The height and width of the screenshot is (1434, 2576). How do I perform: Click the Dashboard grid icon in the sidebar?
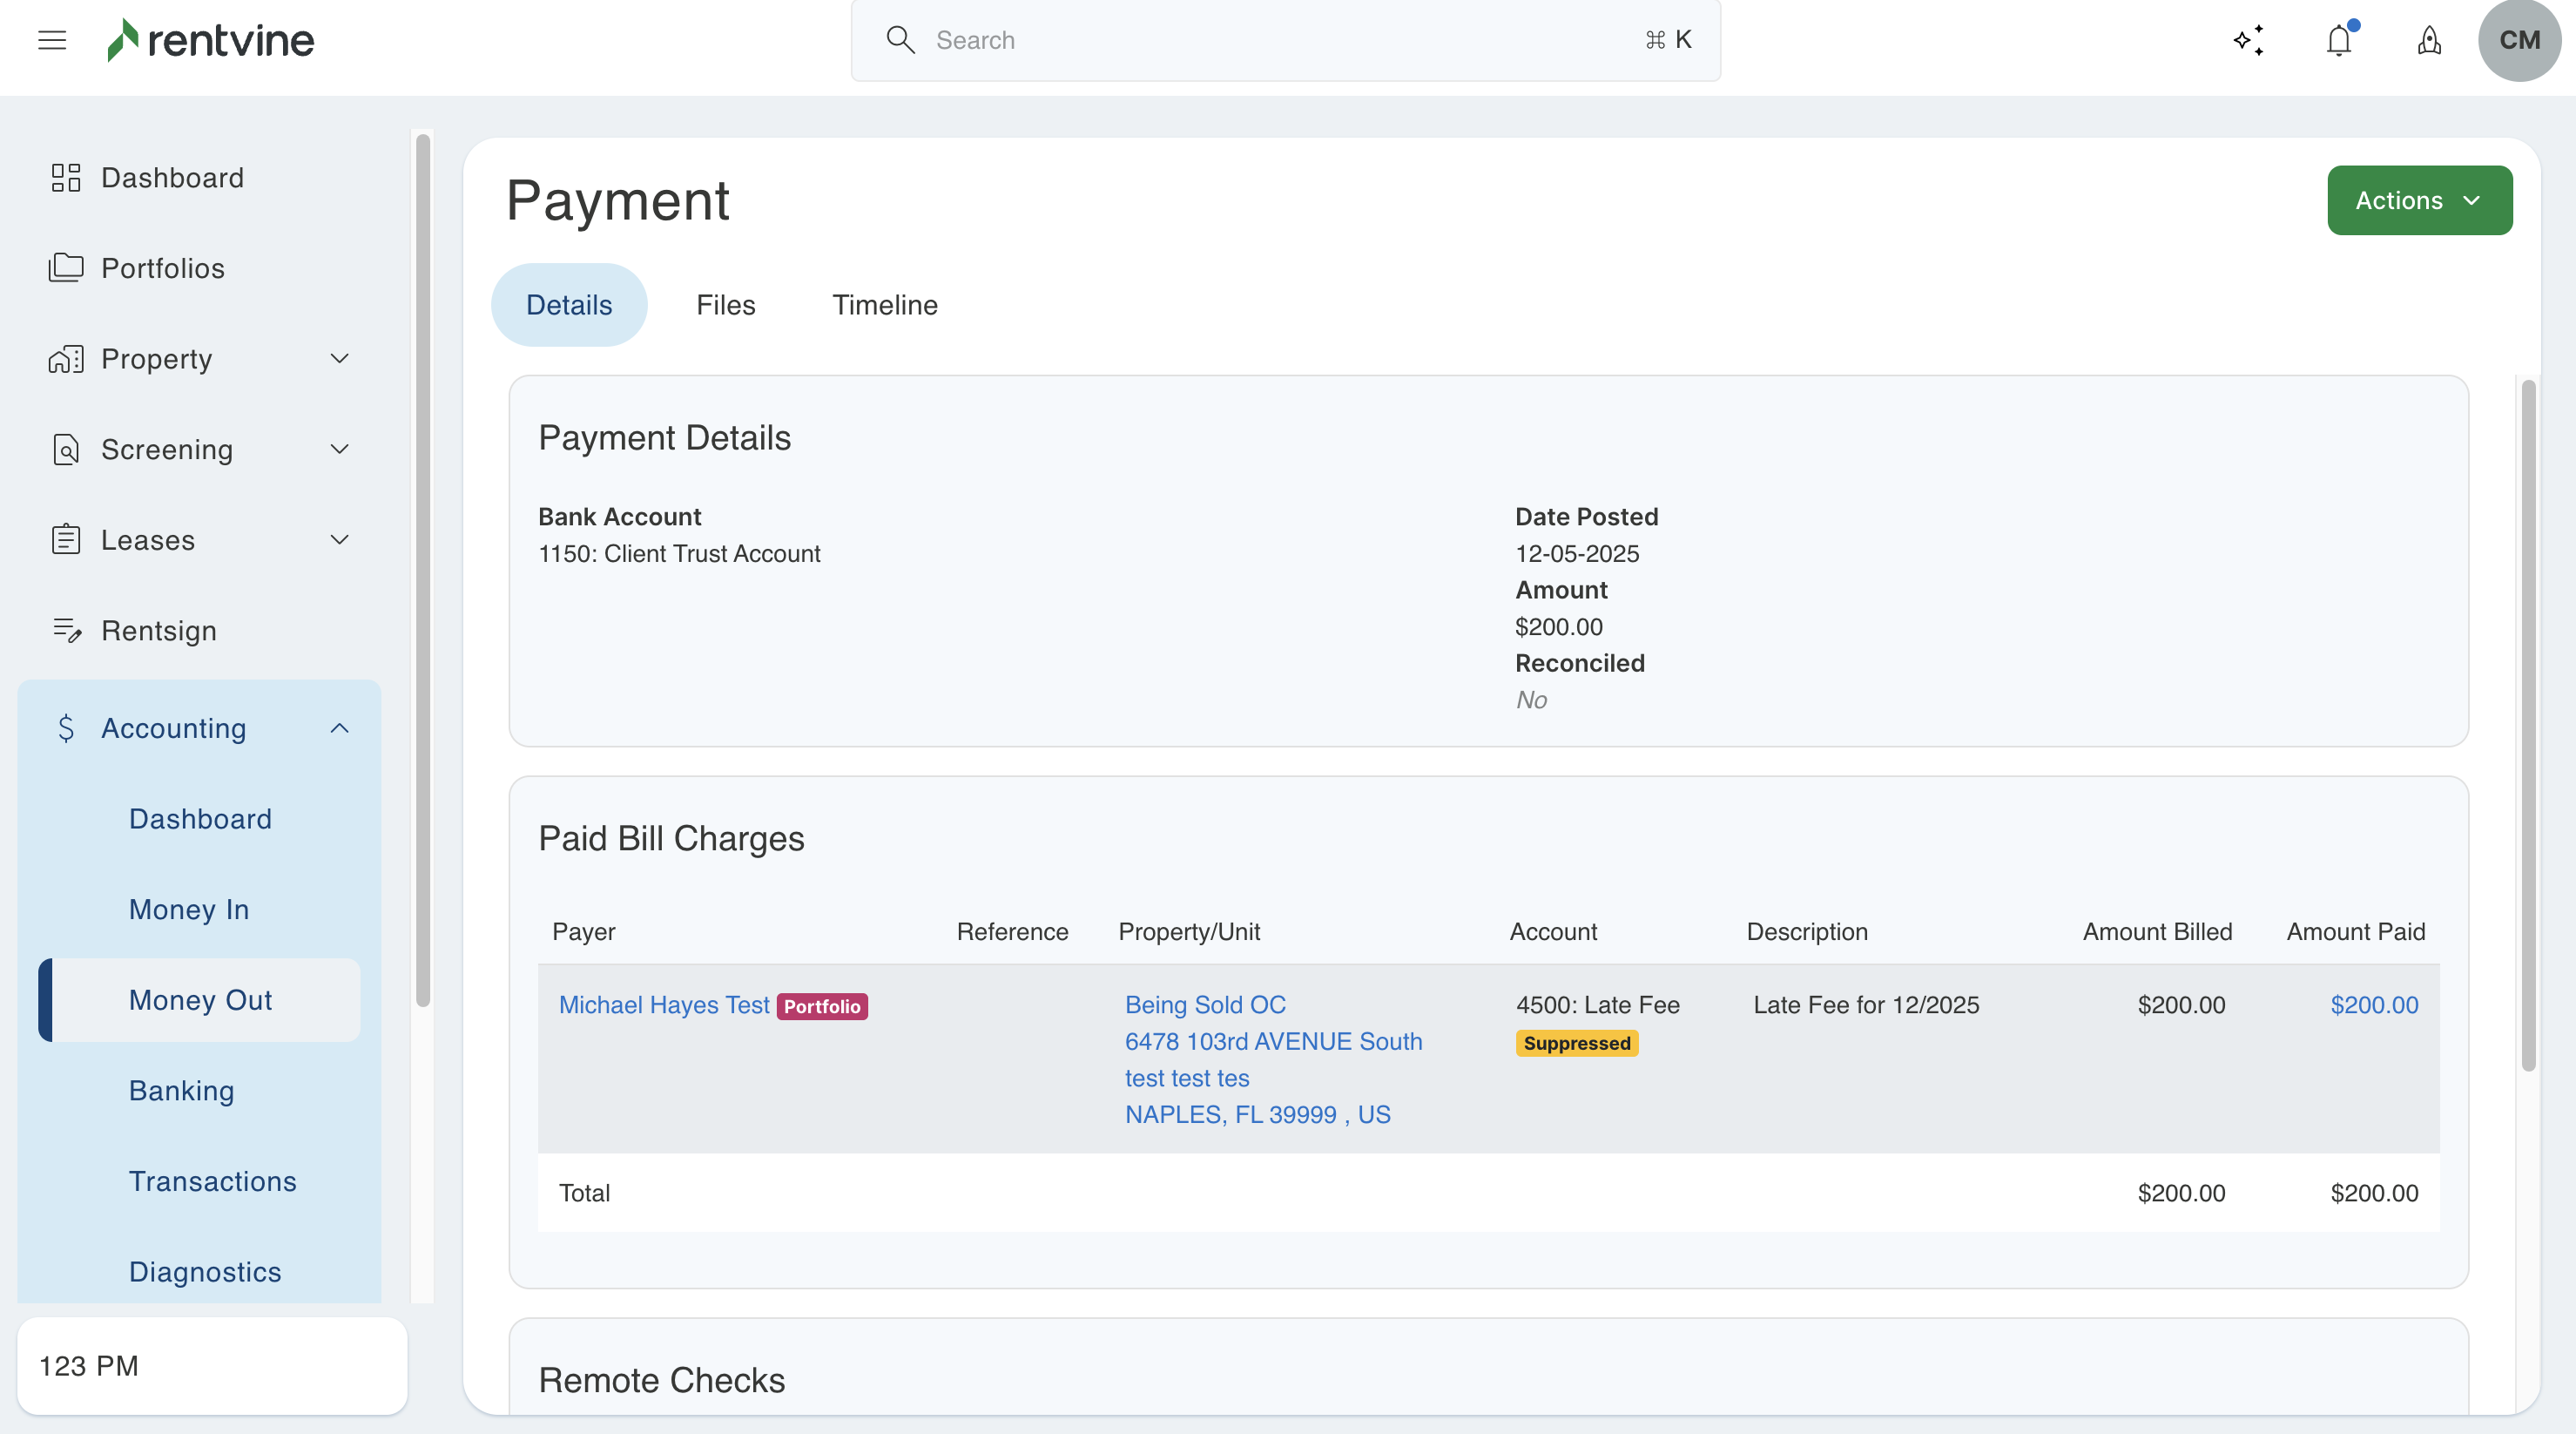(66, 178)
